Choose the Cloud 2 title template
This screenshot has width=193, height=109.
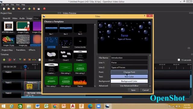pyautogui.click(x=66, y=56)
